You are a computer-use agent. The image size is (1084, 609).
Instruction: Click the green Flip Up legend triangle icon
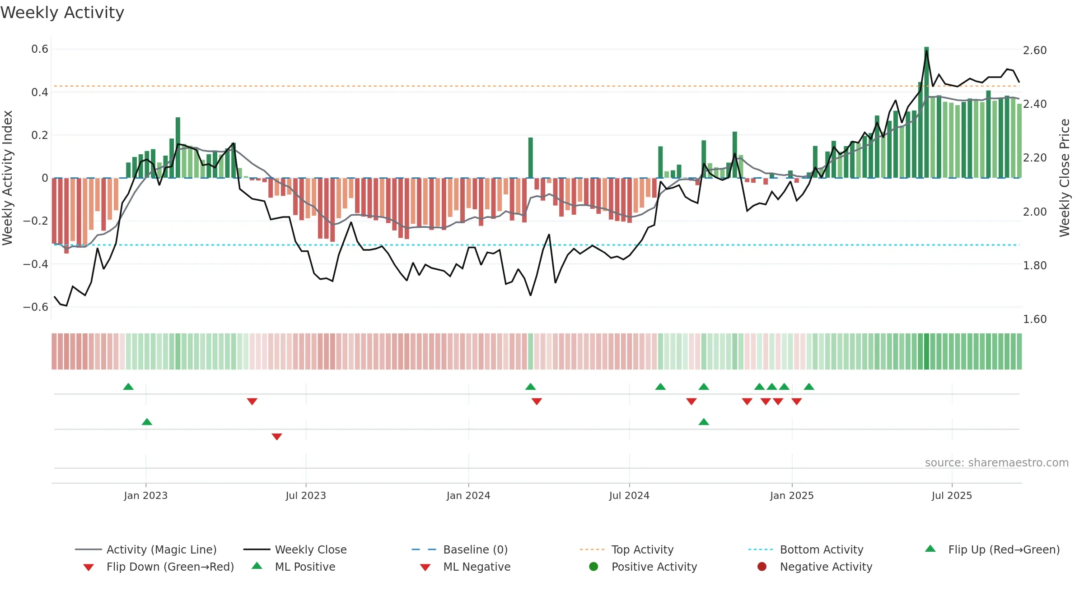coord(930,549)
